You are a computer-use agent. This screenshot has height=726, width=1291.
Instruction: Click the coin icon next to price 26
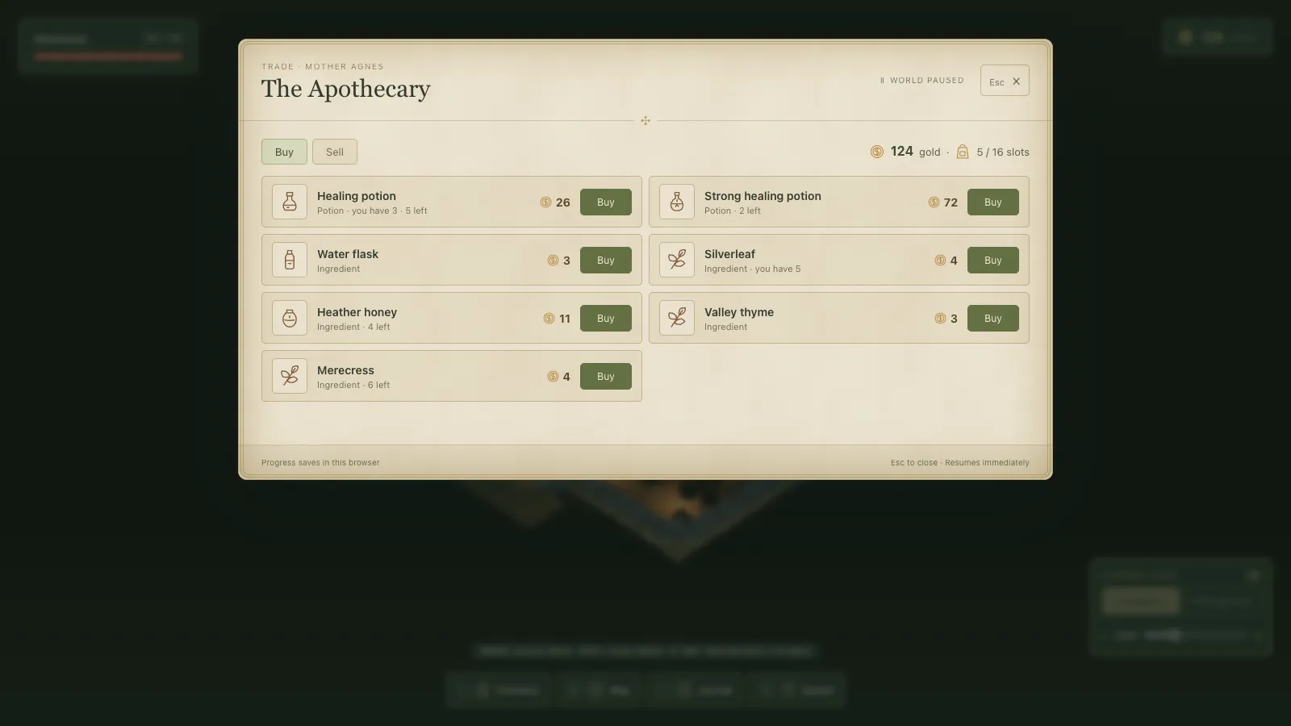545,202
